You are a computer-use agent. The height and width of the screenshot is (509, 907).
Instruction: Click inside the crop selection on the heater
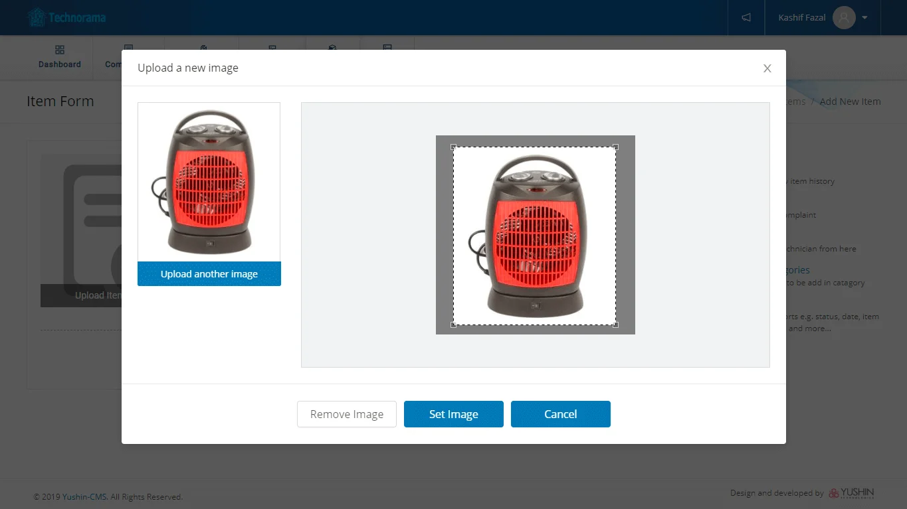(534, 236)
